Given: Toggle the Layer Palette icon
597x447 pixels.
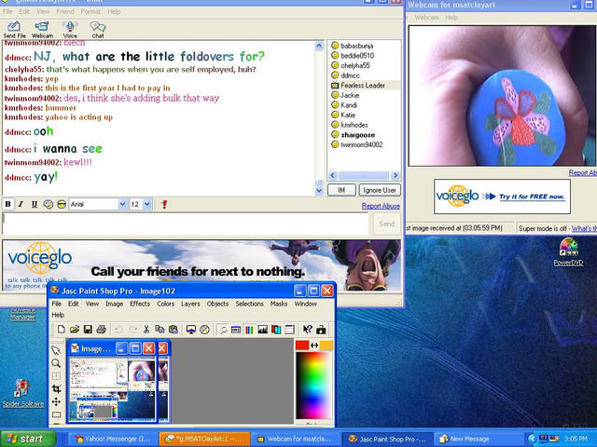Looking at the screenshot, I should tap(276, 329).
